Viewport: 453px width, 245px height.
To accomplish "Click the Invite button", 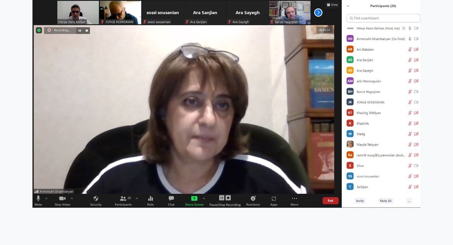I will pyautogui.click(x=360, y=201).
